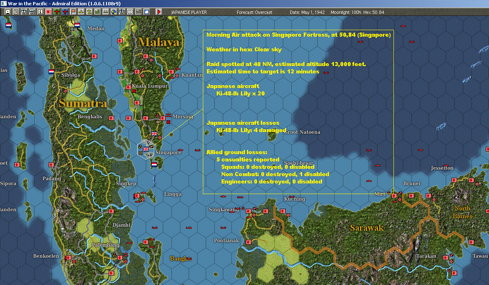Click the road/rail strip toolbar icon

pyautogui.click(x=138, y=12)
